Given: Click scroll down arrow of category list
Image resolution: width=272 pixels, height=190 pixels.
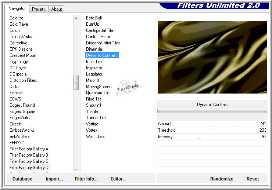Looking at the screenshot, I should 76,169.
